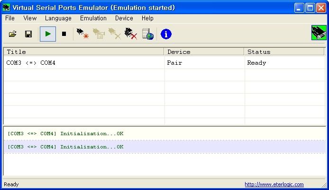The image size is (329, 190).
Task: Click the resize grip in the status bar corner
Action: 324,185
